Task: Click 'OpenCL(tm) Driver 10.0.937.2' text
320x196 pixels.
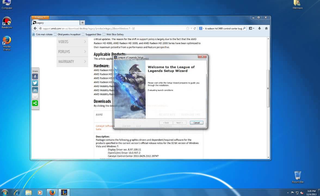Action: pos(124,153)
